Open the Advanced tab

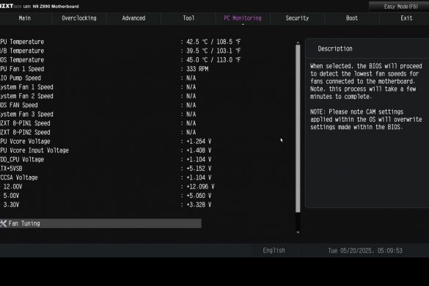133,18
